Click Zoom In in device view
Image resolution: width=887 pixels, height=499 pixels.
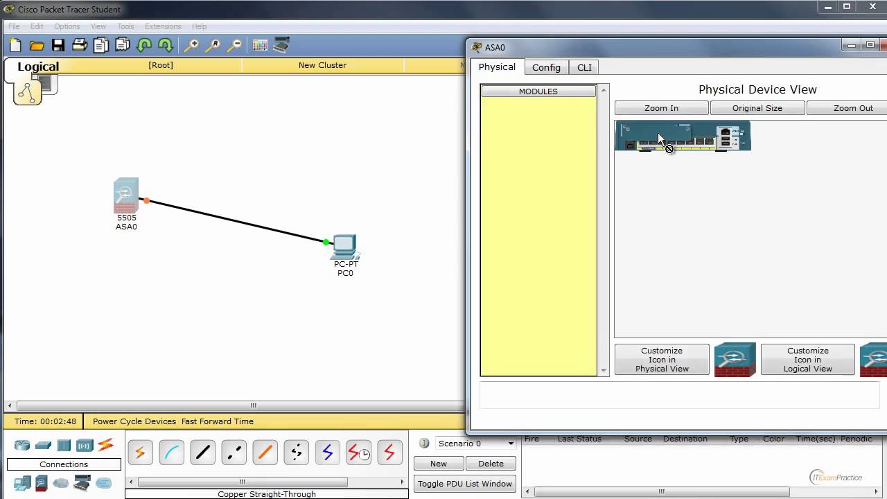661,108
